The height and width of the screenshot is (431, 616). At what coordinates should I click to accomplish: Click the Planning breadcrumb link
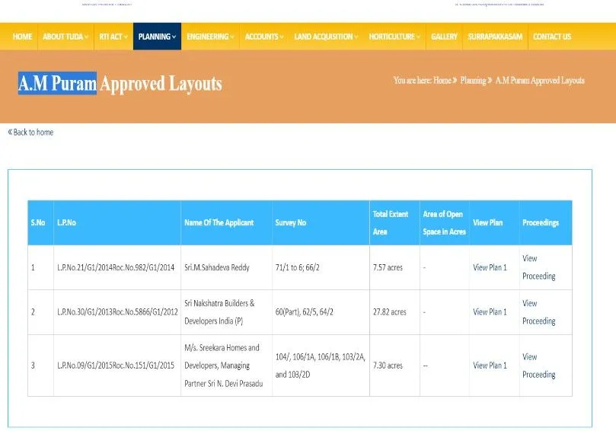(x=473, y=80)
